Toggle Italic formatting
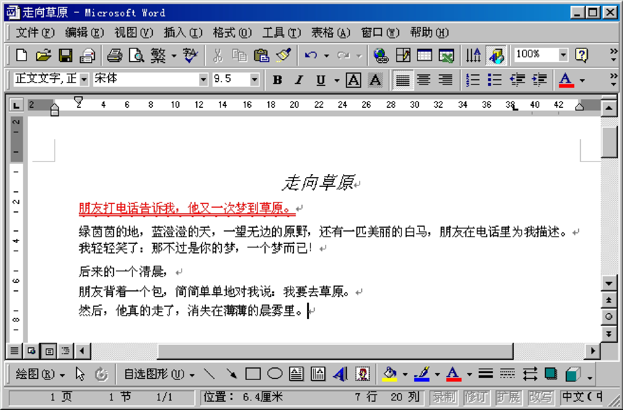This screenshot has height=410, width=623. coord(299,80)
